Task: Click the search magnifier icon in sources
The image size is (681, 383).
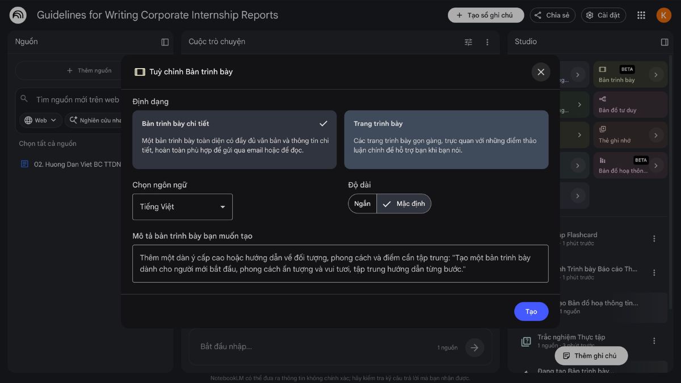Action: (x=24, y=99)
